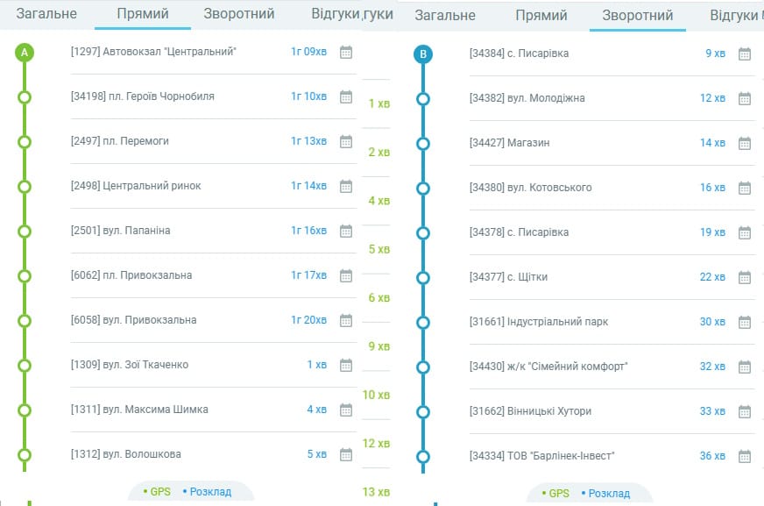Click calendar icon beside вул. Молодіжна
Image resolution: width=764 pixels, height=506 pixels.
coord(744,97)
